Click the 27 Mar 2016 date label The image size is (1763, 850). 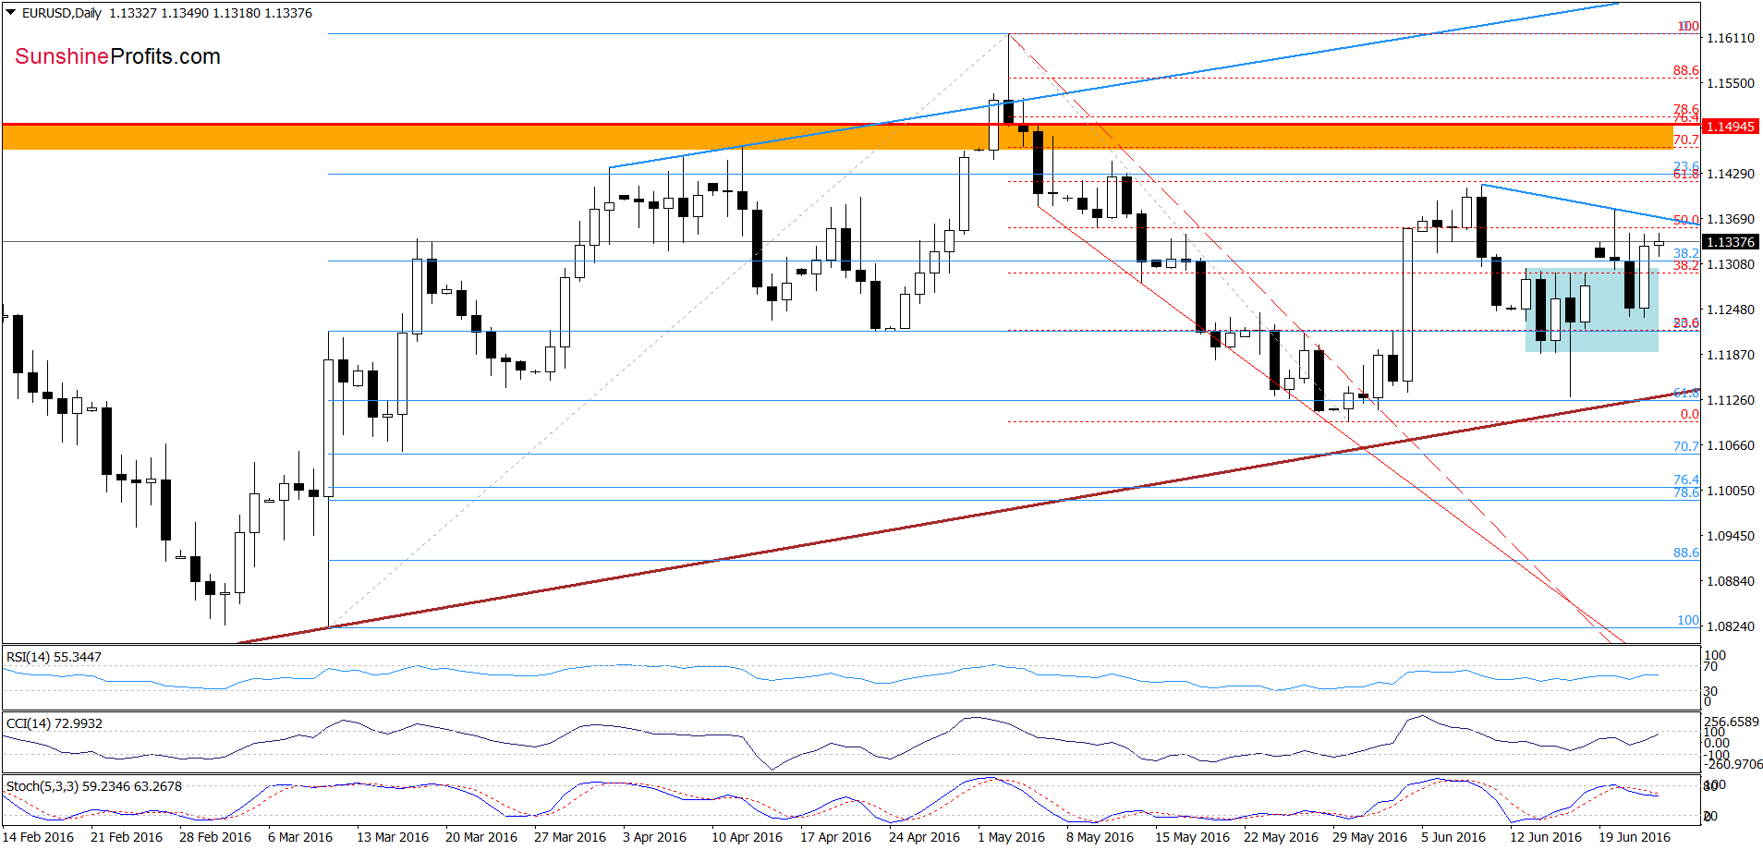pyautogui.click(x=570, y=837)
